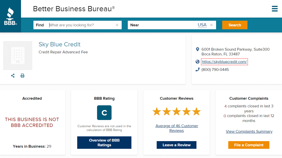Image resolution: width=282 pixels, height=158 pixels.
Task: Click the rating calculation disclaimer text
Action: point(104,128)
